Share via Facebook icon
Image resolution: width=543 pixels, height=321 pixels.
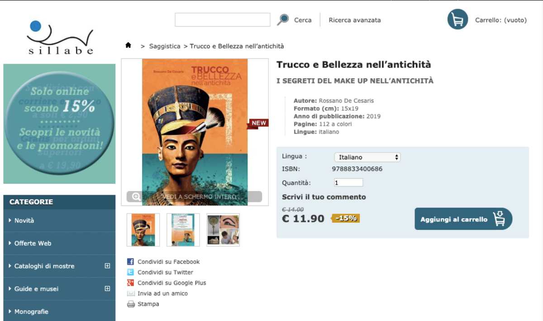[x=131, y=262]
